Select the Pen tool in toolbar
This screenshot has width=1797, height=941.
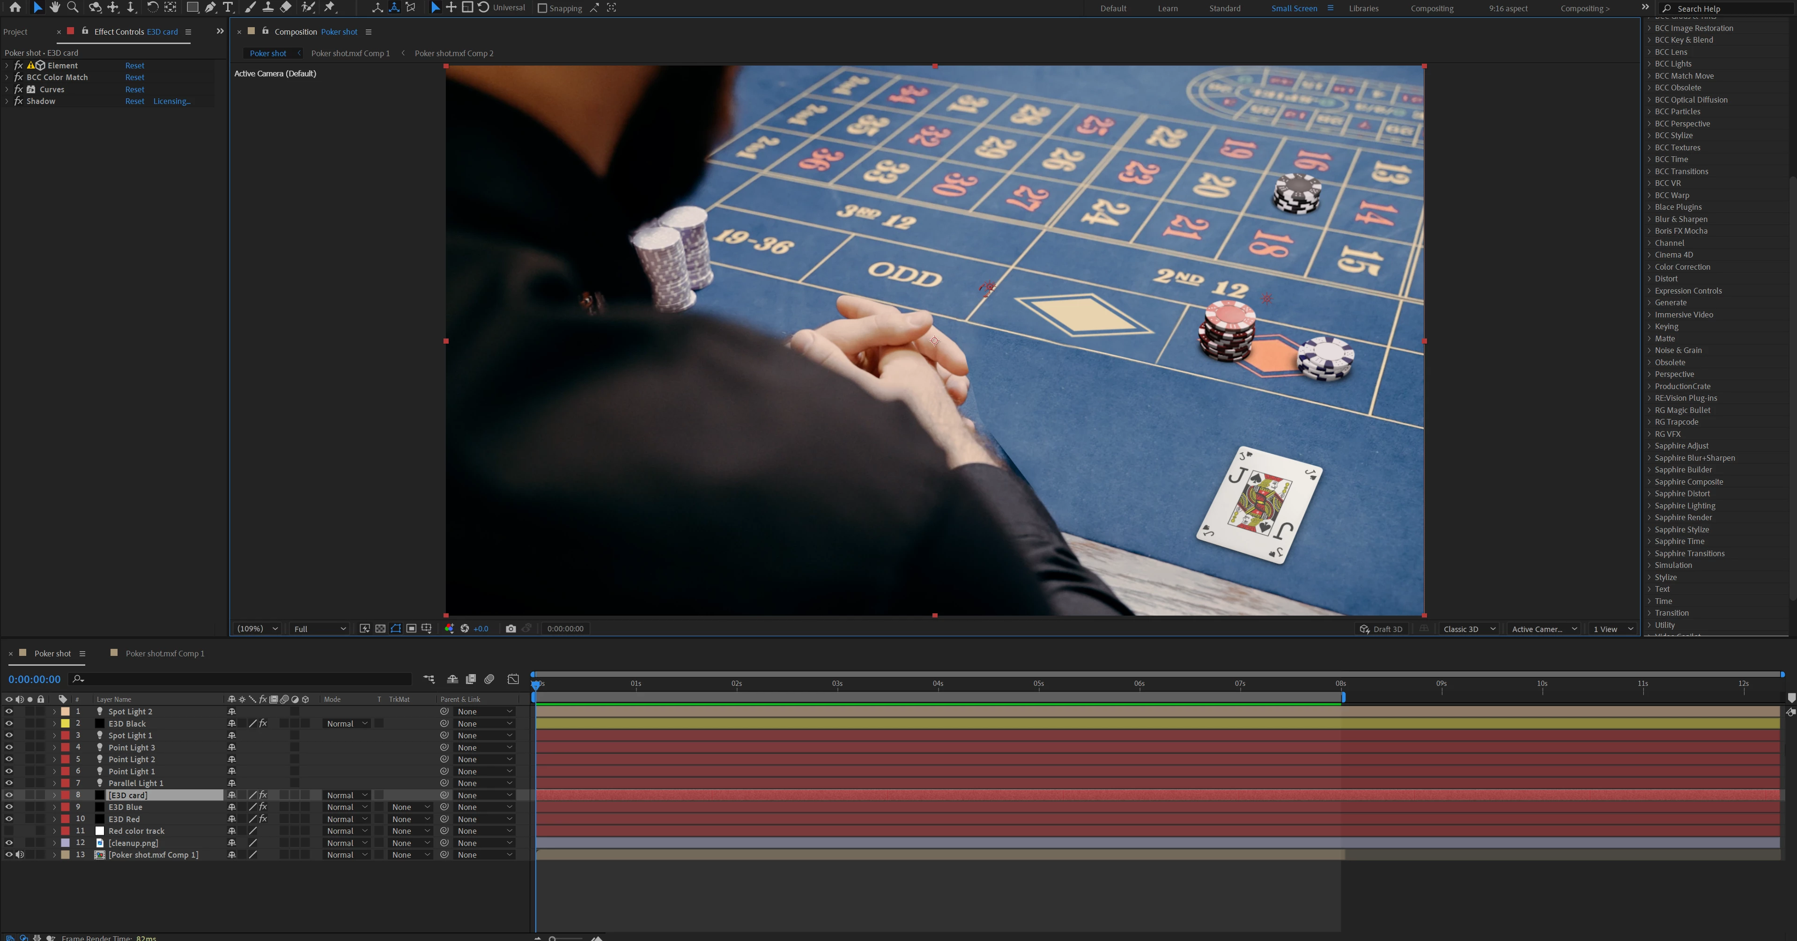(x=210, y=7)
